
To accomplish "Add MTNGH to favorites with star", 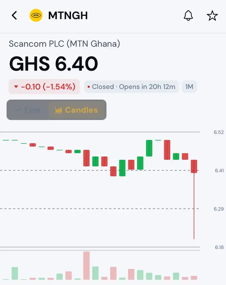I will 212,16.
